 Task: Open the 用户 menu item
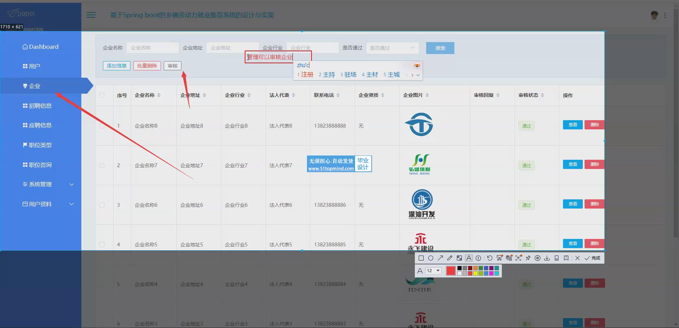(x=31, y=66)
